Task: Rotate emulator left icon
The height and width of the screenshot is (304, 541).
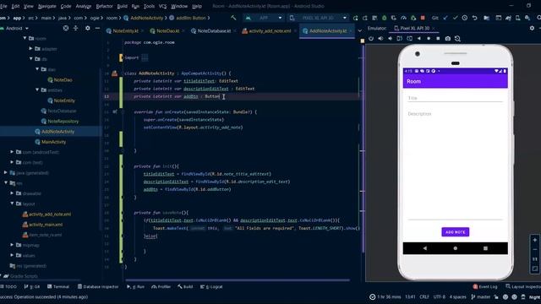Action: pos(400,39)
